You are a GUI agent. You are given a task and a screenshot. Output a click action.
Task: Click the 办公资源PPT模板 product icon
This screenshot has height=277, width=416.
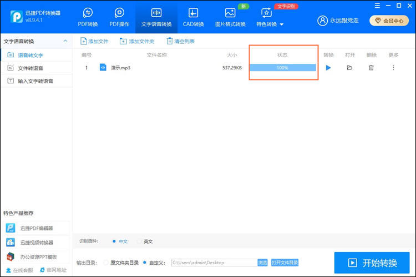point(11,256)
